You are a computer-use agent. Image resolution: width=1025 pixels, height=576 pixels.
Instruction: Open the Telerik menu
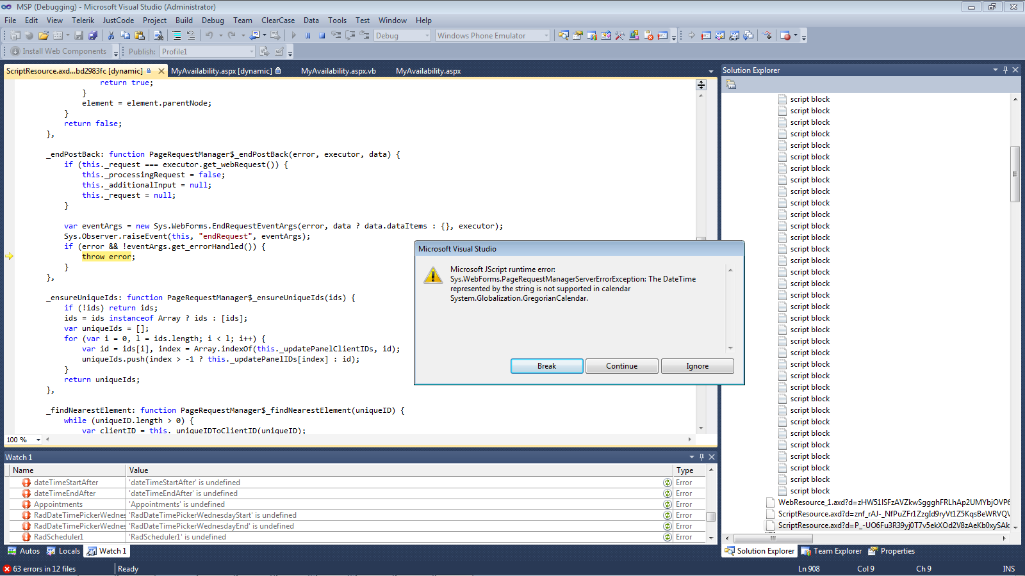coord(83,20)
